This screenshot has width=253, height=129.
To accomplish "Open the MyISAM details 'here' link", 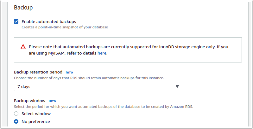I will coord(102,53).
